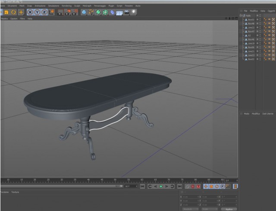
Task: Open the Snap menu
Action: 29,6
